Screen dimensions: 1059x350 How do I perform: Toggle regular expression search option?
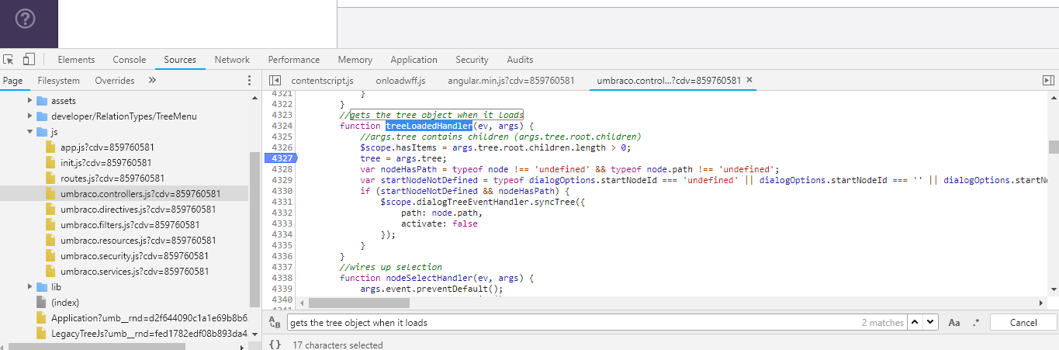[x=976, y=323]
